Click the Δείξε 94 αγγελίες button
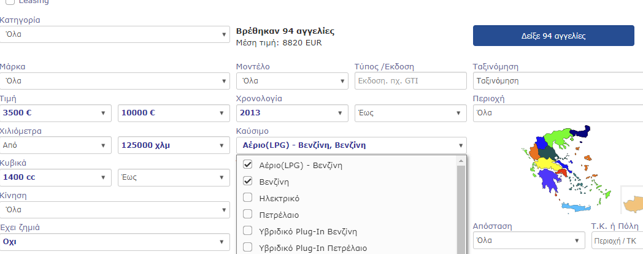Image resolution: width=643 pixels, height=254 pixels. point(553,36)
